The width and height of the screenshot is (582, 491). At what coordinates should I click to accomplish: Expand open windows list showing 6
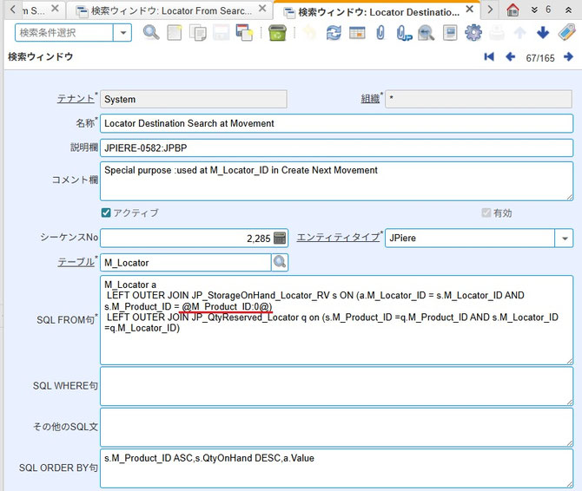541,10
